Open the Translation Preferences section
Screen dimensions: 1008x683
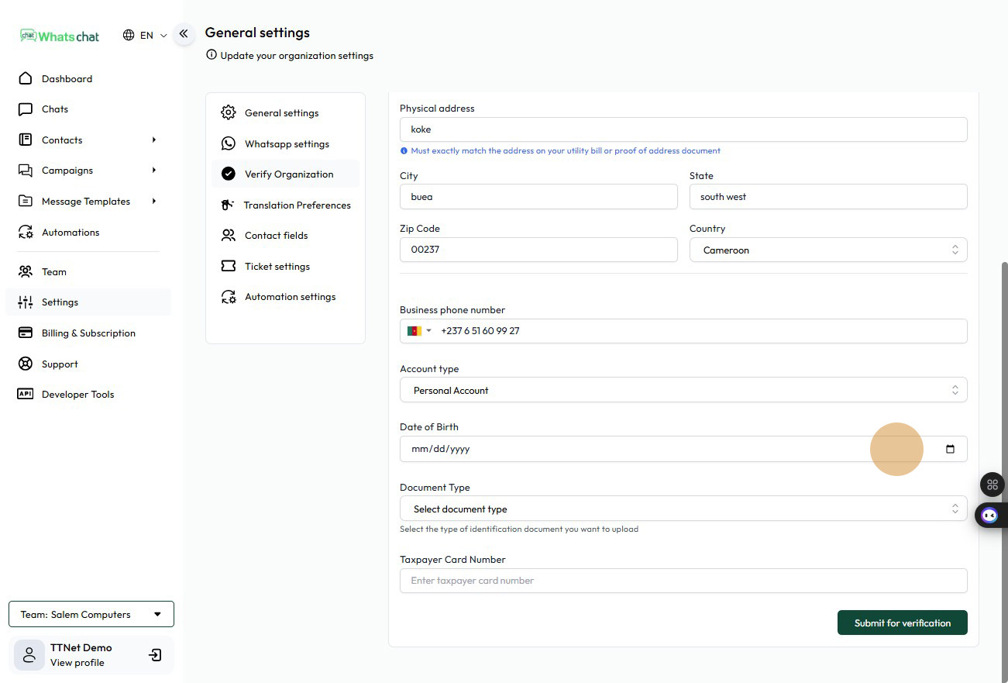[x=296, y=205]
